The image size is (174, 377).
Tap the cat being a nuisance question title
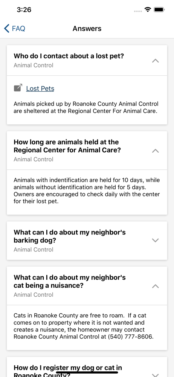tap(70, 282)
